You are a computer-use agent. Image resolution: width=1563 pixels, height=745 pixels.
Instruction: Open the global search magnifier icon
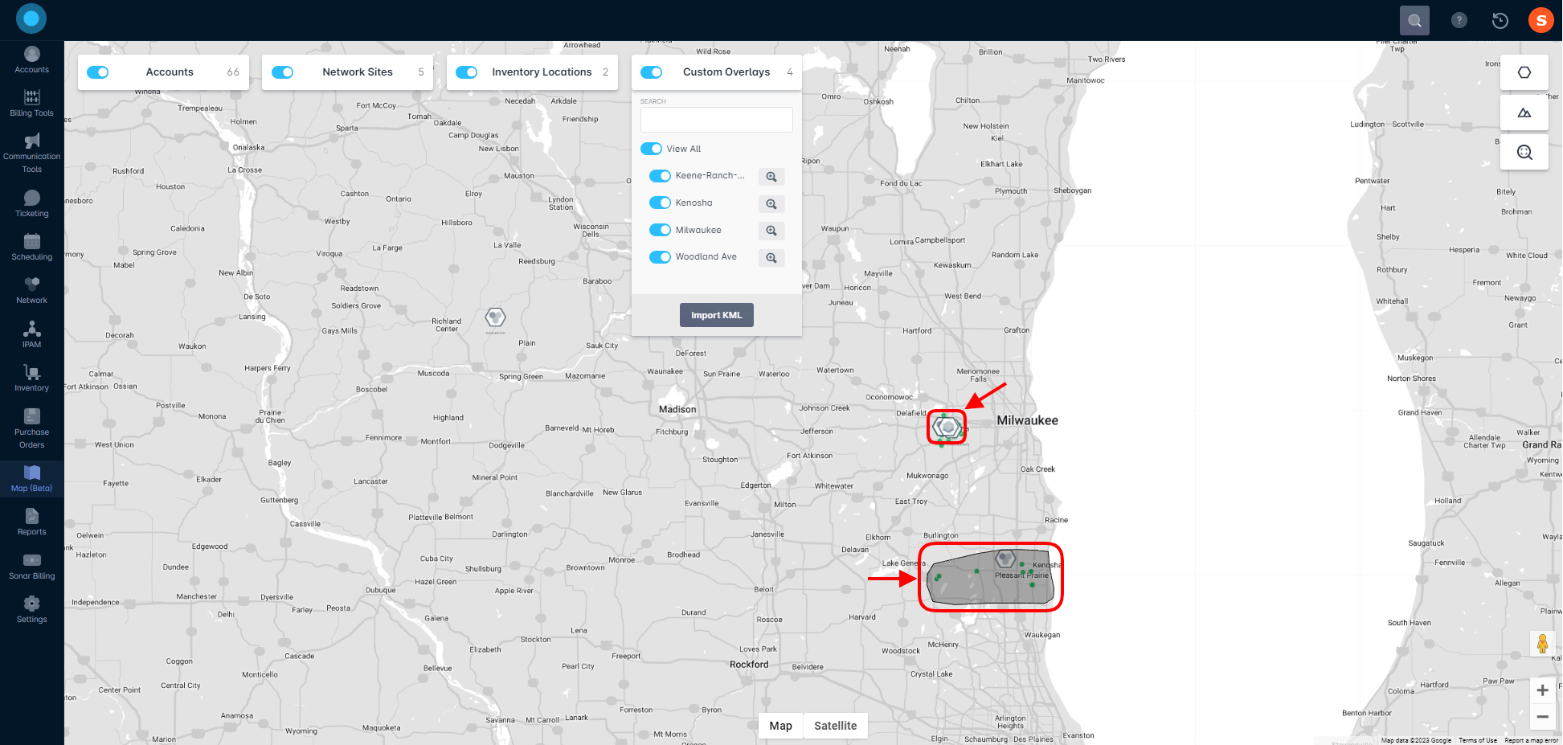pos(1414,20)
